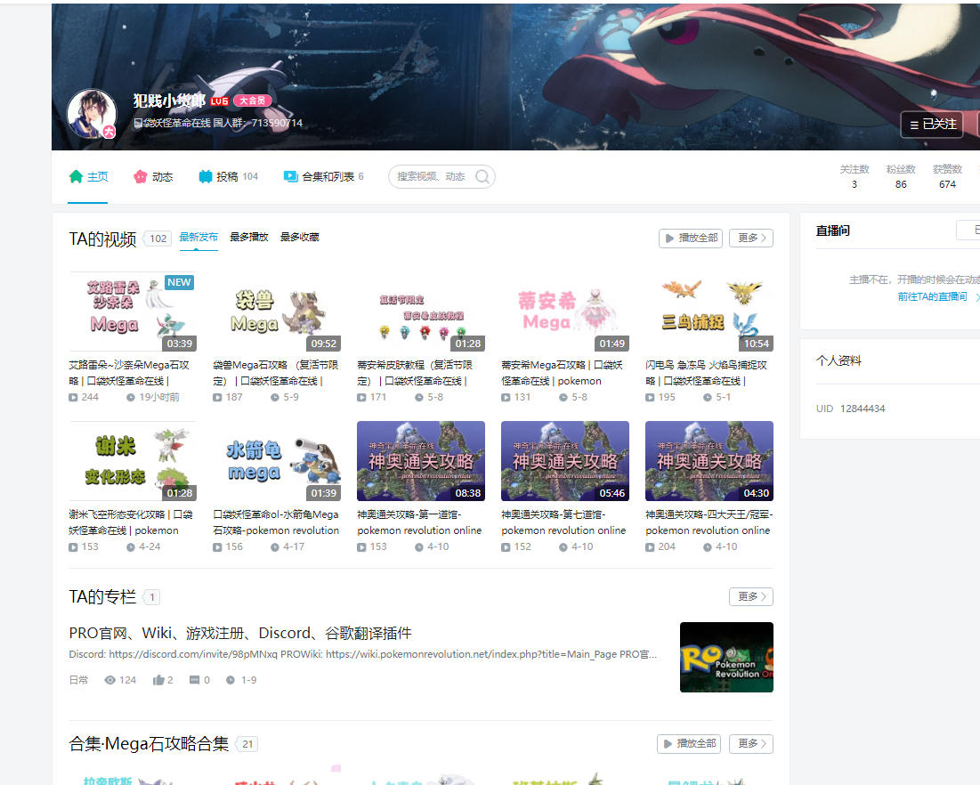Click the UID 12844434 text
This screenshot has height=785, width=980.
coord(851,409)
